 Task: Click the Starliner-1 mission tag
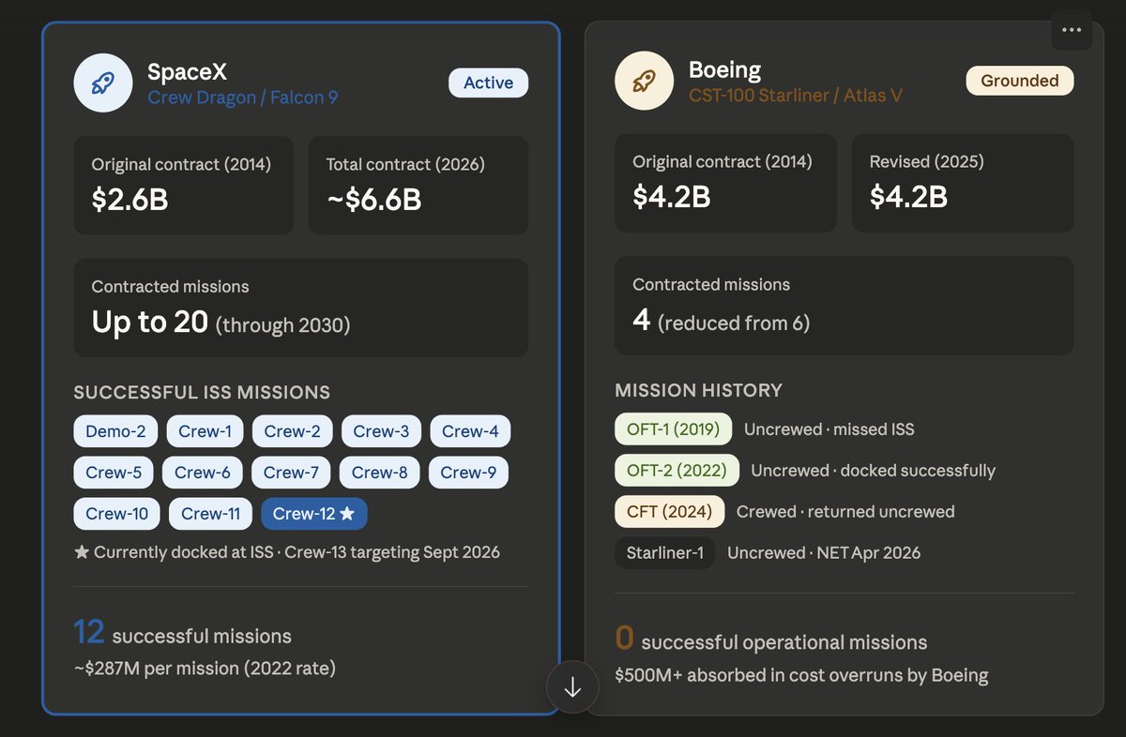pyautogui.click(x=664, y=553)
